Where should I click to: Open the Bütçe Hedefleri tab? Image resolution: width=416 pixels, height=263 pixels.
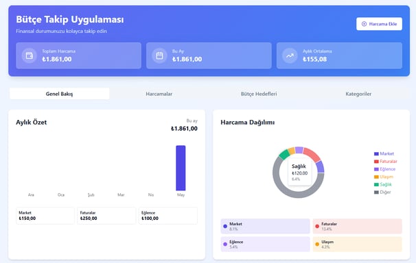pyautogui.click(x=259, y=94)
